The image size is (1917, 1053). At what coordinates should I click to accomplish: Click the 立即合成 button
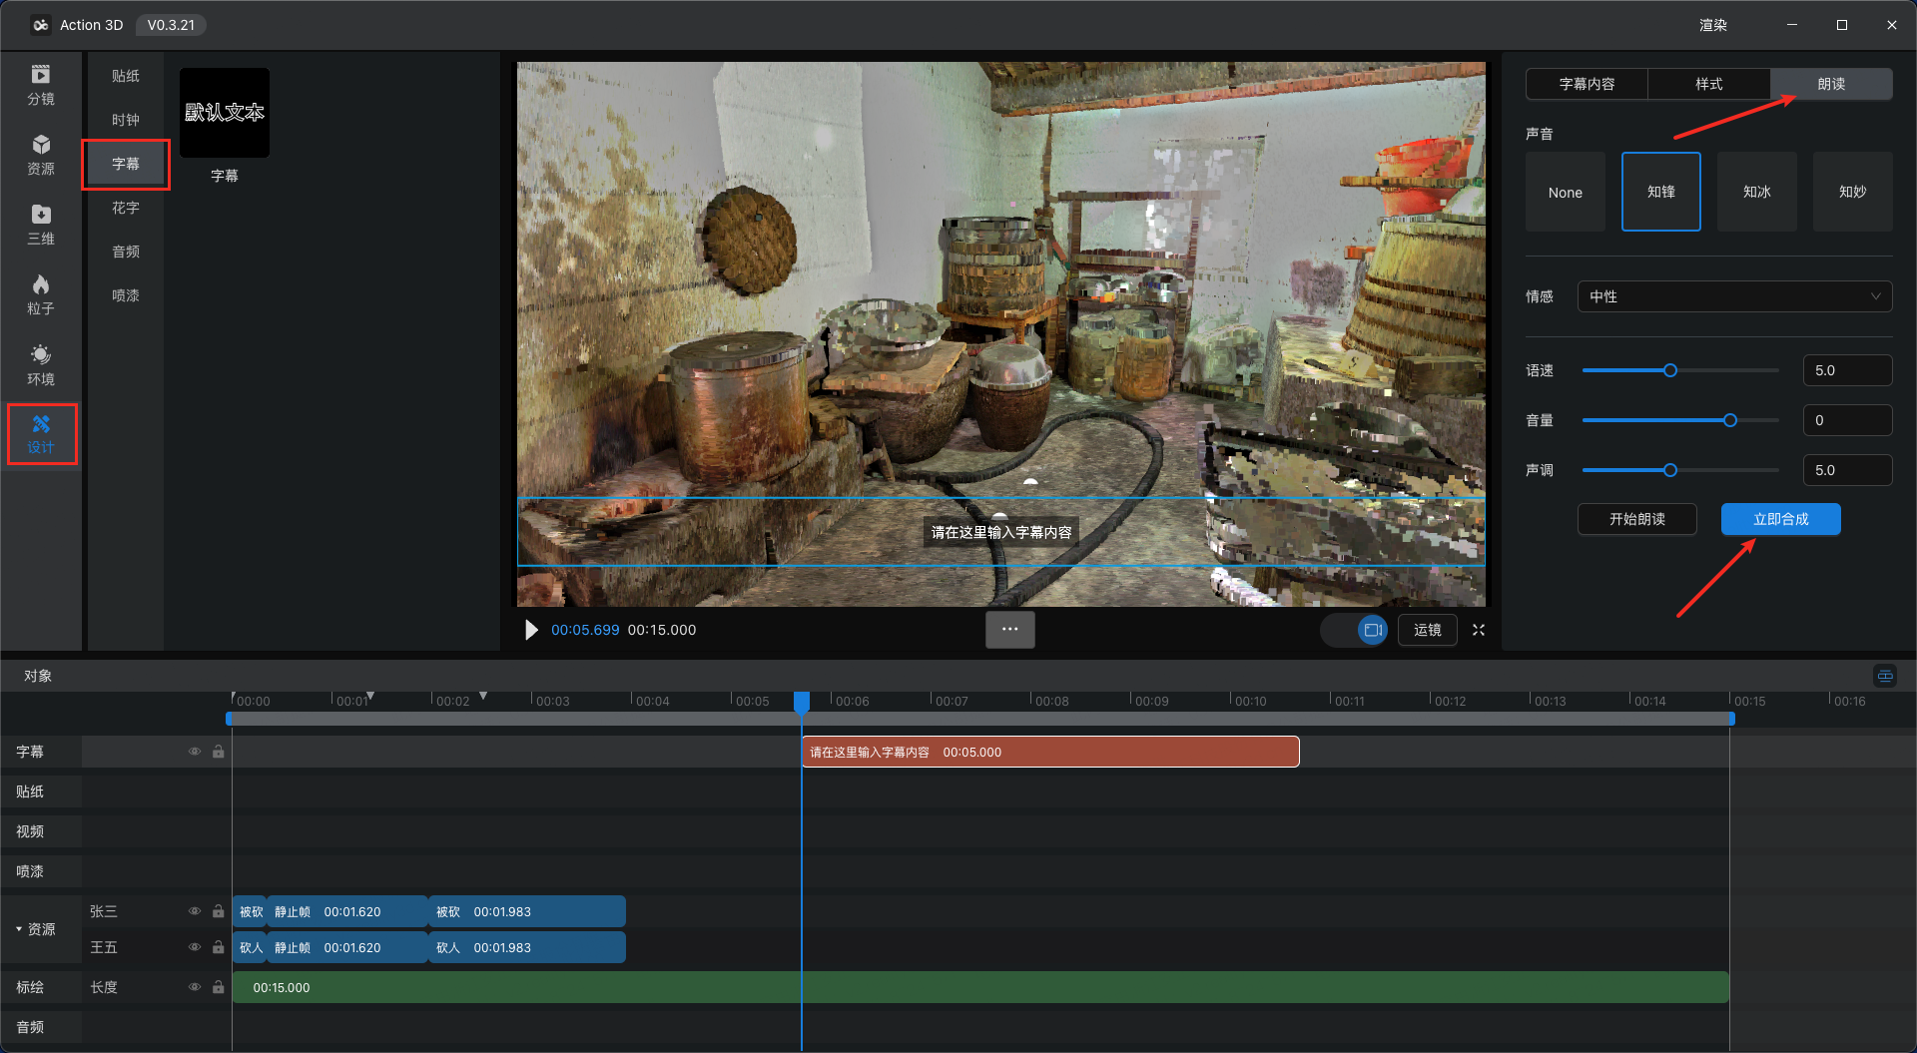point(1781,519)
